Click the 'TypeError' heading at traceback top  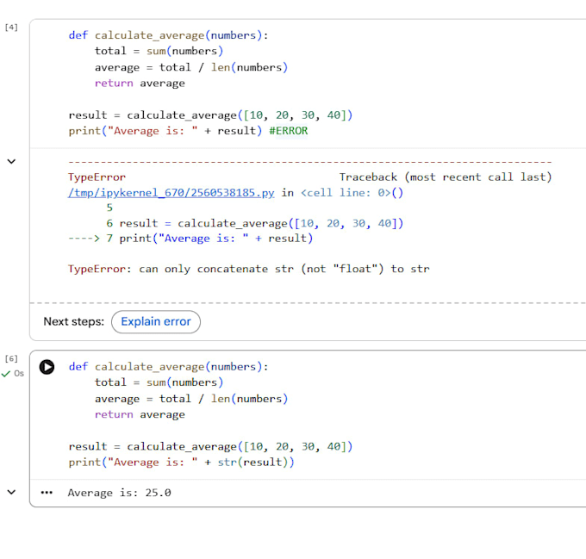tap(97, 177)
